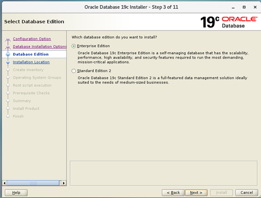Open the Configuration Option step link

pos(32,39)
